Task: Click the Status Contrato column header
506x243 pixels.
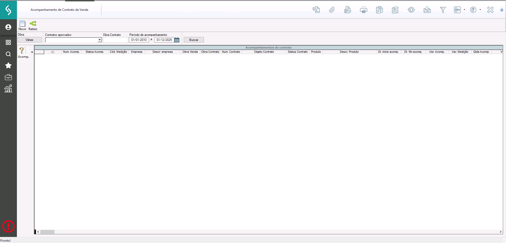Action: click(x=298, y=52)
